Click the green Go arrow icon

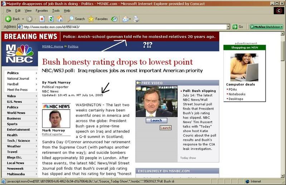(x=235, y=27)
